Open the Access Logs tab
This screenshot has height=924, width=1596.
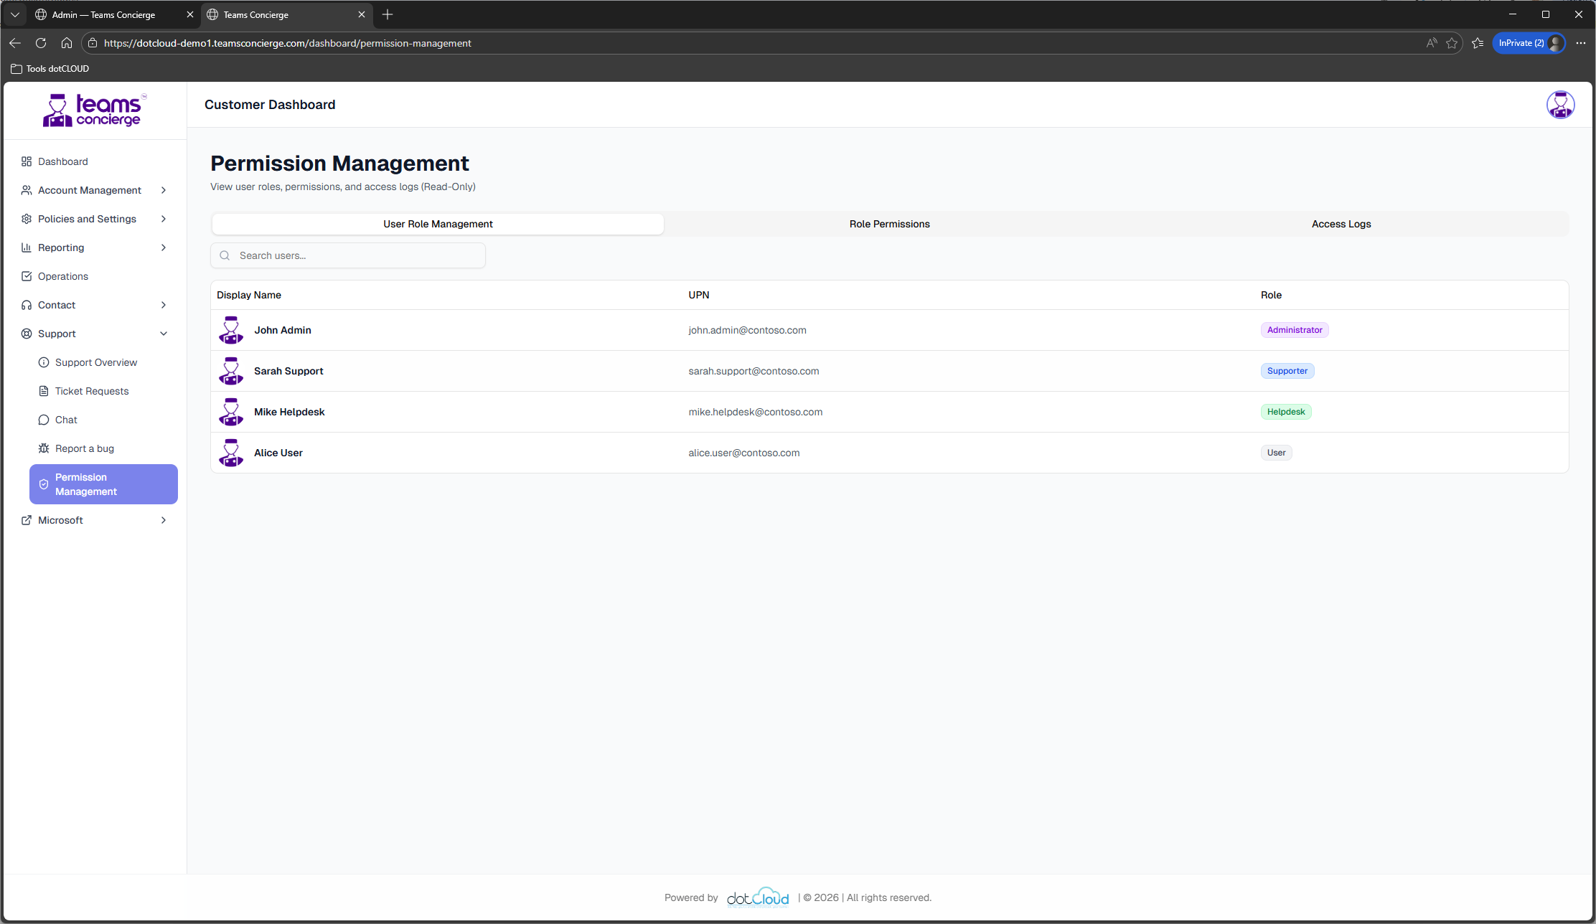click(x=1341, y=224)
